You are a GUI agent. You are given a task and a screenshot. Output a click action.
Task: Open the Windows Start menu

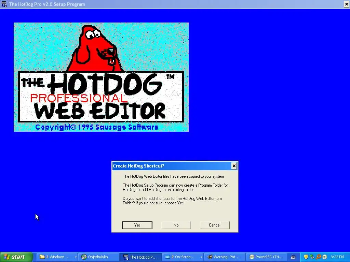16,257
